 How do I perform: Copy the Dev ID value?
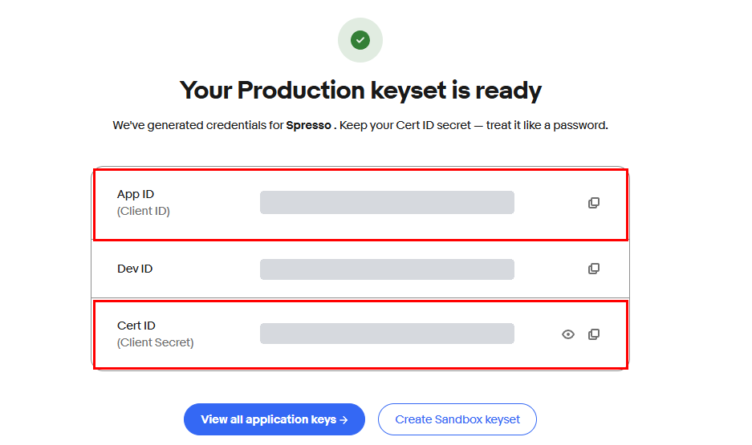(x=594, y=269)
